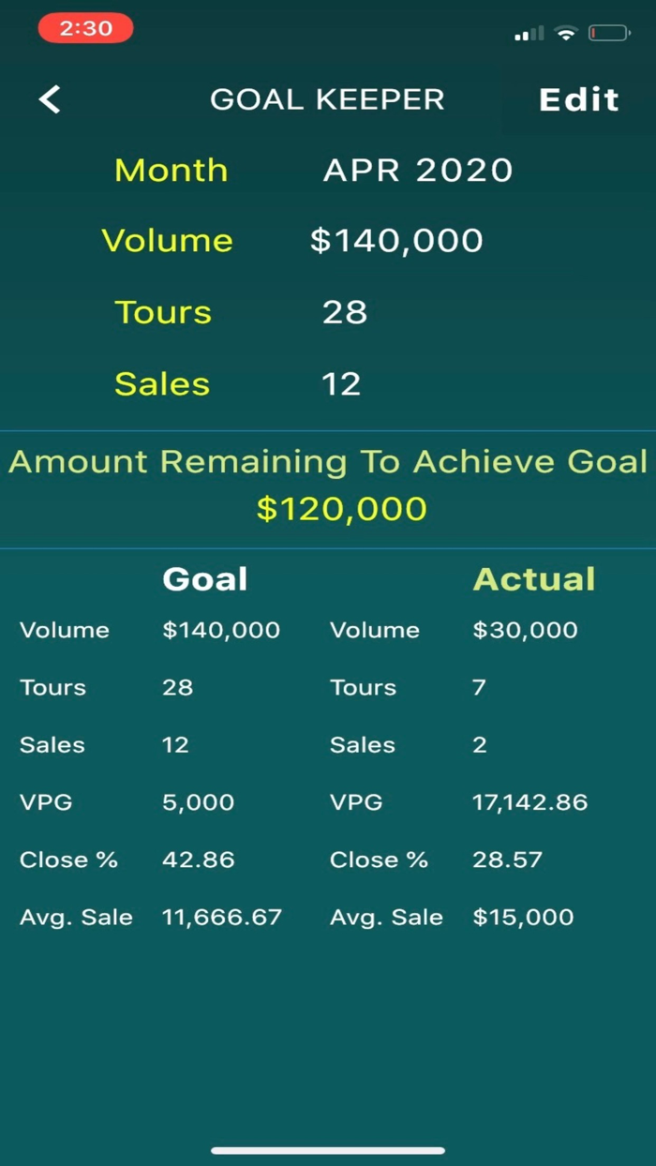Select the Goal column header

pos(204,578)
